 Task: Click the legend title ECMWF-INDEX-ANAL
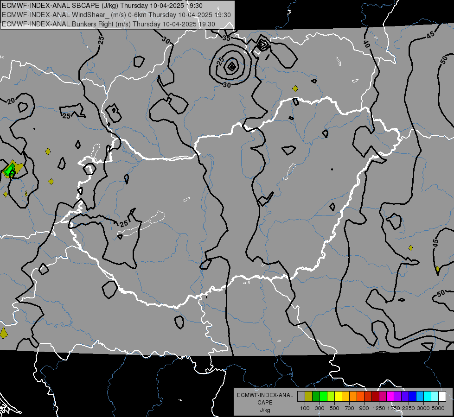[x=265, y=395]
